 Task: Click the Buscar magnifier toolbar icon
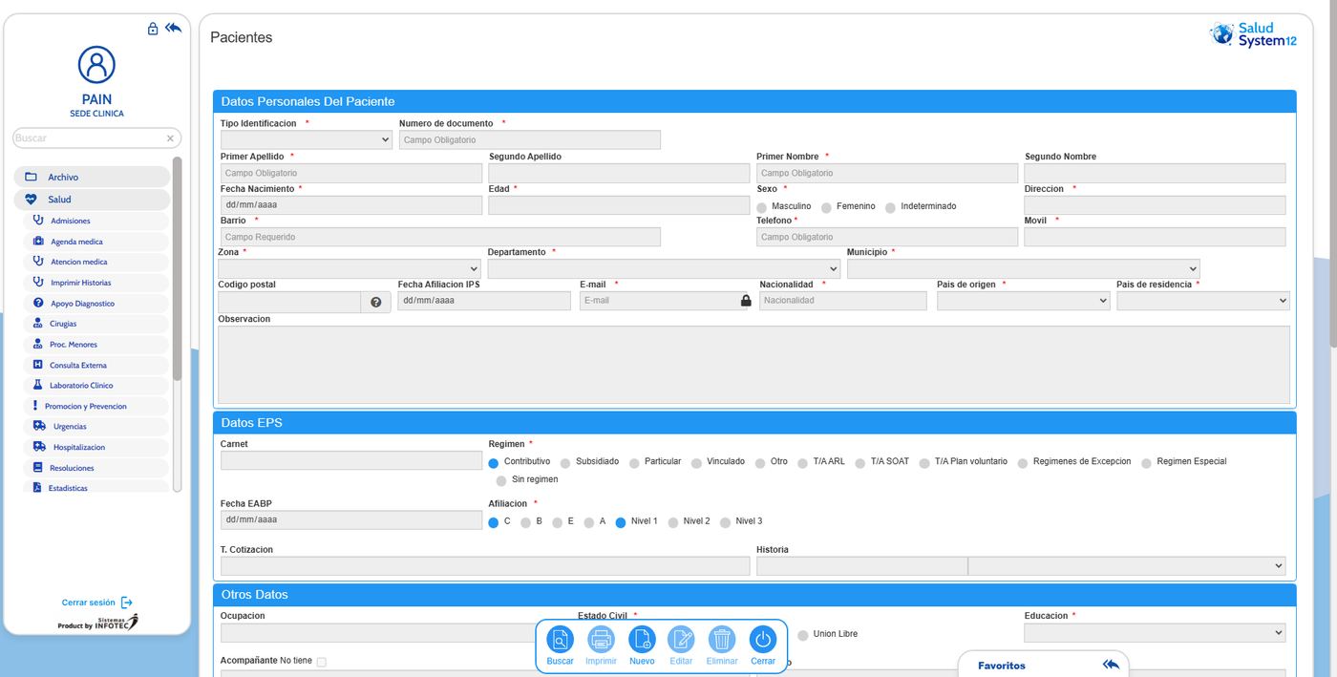[x=560, y=640]
